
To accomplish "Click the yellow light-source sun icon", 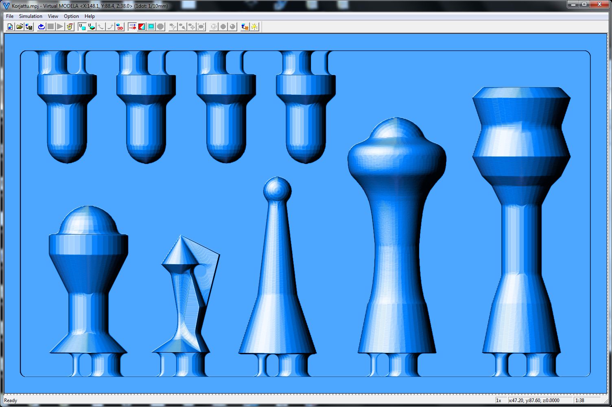I will pyautogui.click(x=254, y=27).
